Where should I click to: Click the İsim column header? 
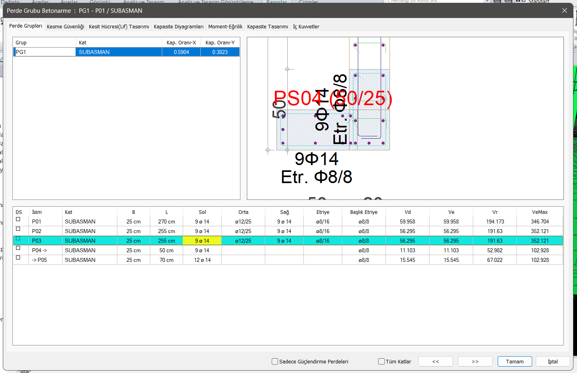(x=45, y=212)
